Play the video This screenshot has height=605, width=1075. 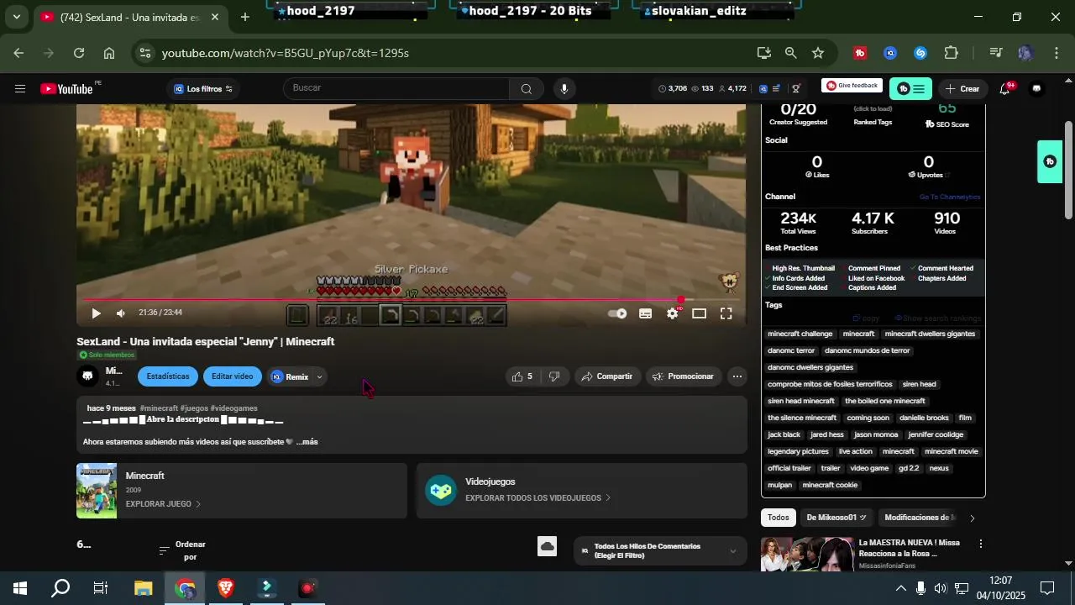click(x=96, y=313)
